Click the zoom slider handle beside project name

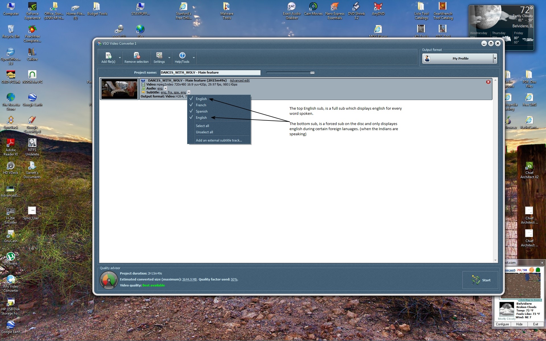point(312,73)
